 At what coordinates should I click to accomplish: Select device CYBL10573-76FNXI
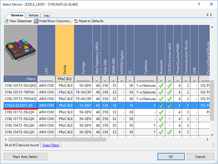coord(20,92)
